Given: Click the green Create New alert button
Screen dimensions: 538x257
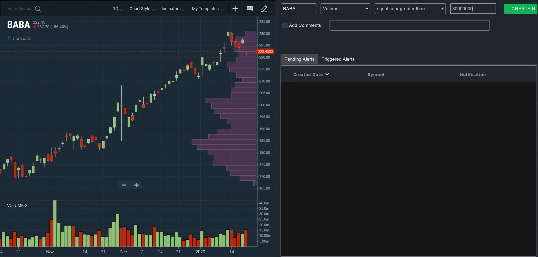Looking at the screenshot, I should pos(521,9).
